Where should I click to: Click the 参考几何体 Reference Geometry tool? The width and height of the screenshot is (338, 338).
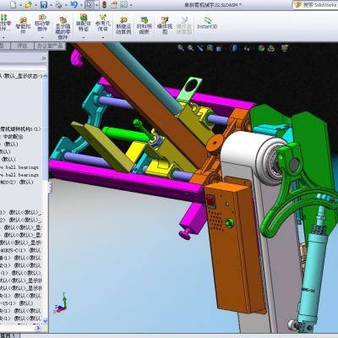click(x=103, y=23)
